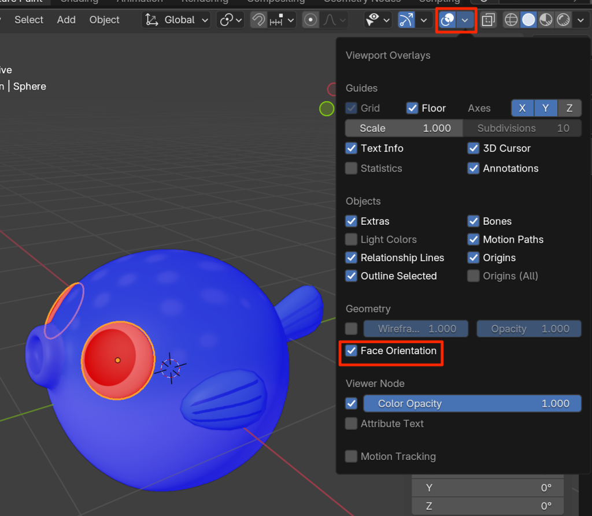
Task: Disable the 3D Cursor overlay
Action: (x=473, y=149)
